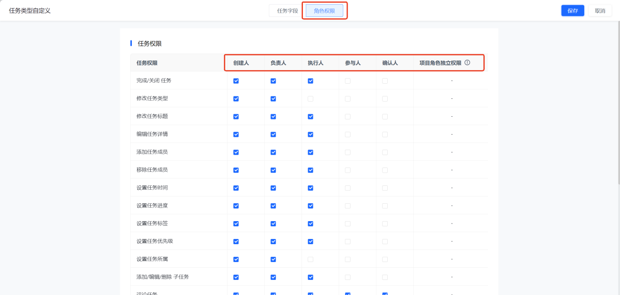The width and height of the screenshot is (620, 295).
Task: Click the 项目角色独立权限 header text
Action: 440,63
